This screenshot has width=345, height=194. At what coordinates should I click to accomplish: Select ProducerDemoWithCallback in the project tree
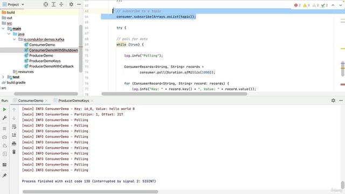52,66
